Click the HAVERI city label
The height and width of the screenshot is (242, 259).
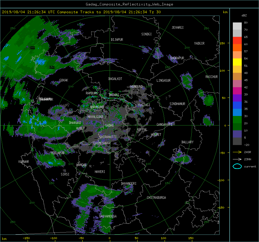pos(100,172)
